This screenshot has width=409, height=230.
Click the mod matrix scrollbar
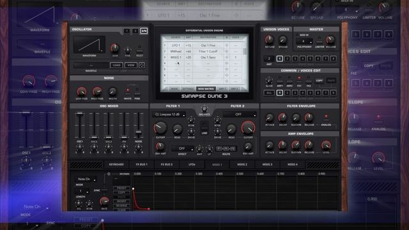pyautogui.click(x=245, y=51)
